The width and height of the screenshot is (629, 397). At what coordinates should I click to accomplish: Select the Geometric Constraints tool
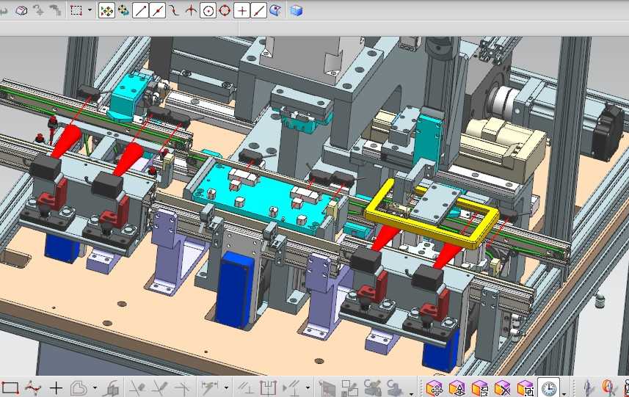(x=245, y=388)
